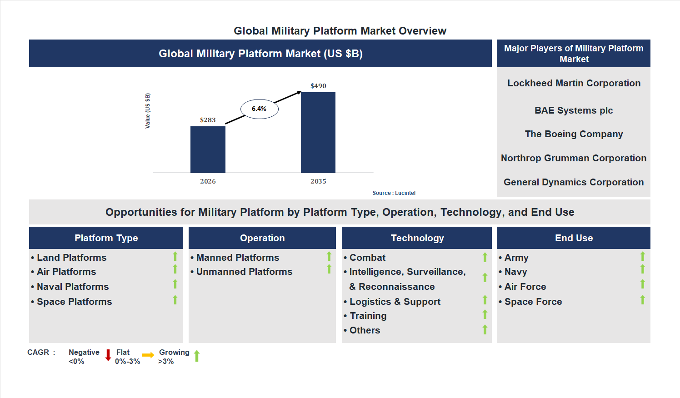Click the growth arrow next to Combat technology
The image size is (680, 398).
click(484, 257)
